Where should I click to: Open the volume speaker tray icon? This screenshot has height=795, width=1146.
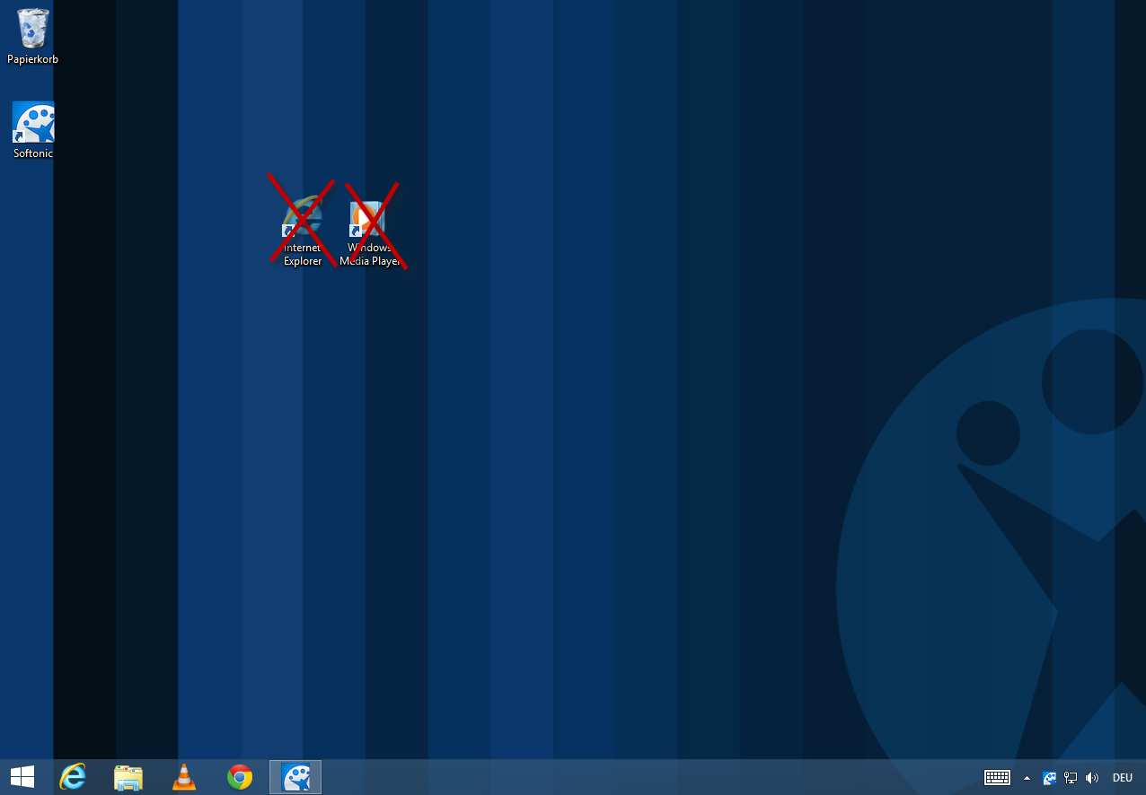(x=1092, y=778)
